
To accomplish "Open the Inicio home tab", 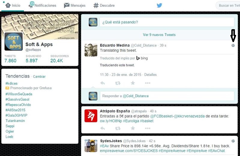I will (13, 5).
